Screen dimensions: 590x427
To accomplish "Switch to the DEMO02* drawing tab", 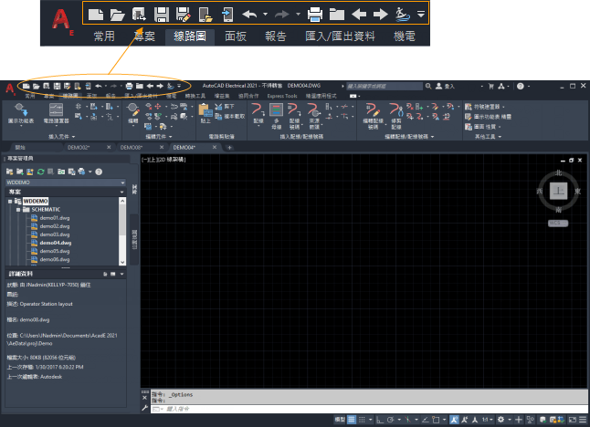I will click(79, 147).
